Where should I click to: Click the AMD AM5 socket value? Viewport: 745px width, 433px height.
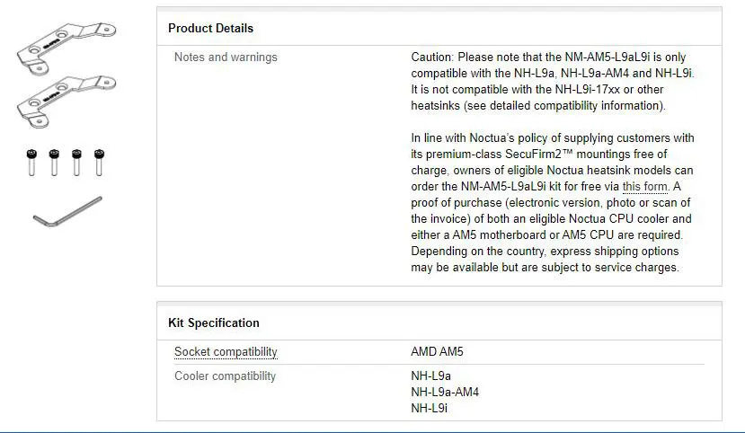437,352
